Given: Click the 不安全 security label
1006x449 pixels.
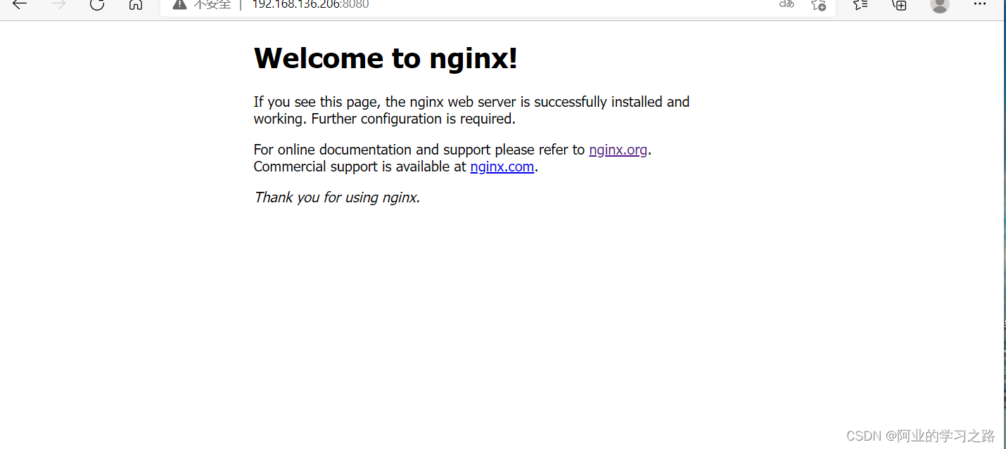Looking at the screenshot, I should 212,4.
